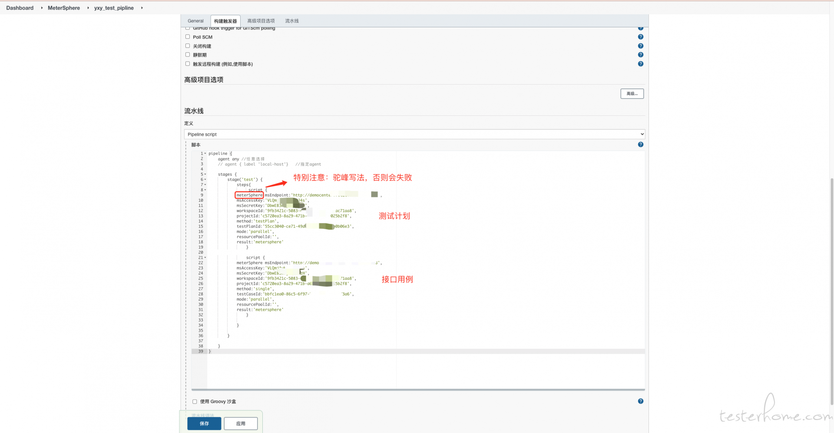Open the Pipeline script definition dropdown

(x=414, y=134)
